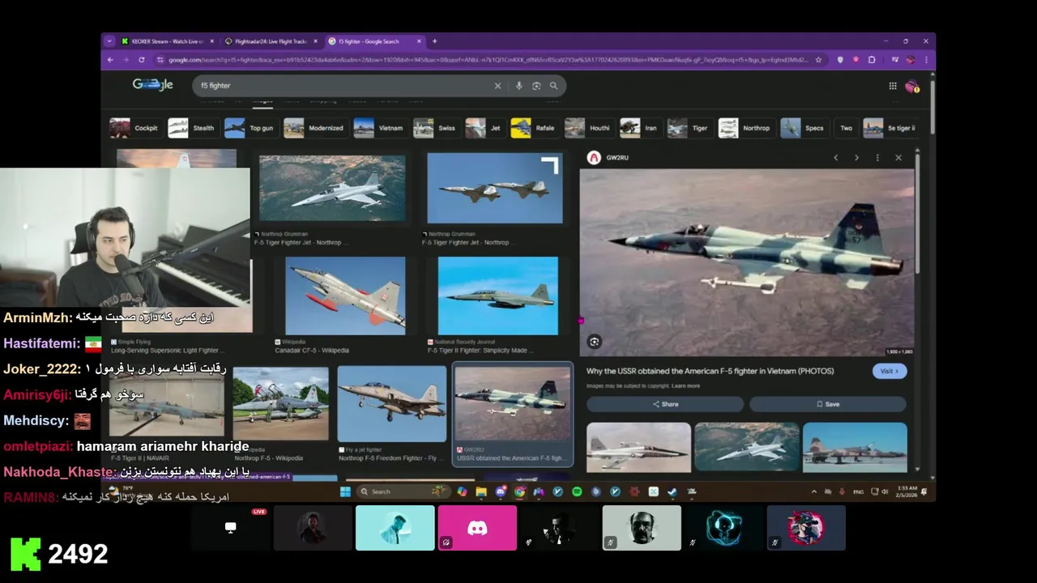
Task: Open the Google apps grid
Action: click(x=893, y=86)
